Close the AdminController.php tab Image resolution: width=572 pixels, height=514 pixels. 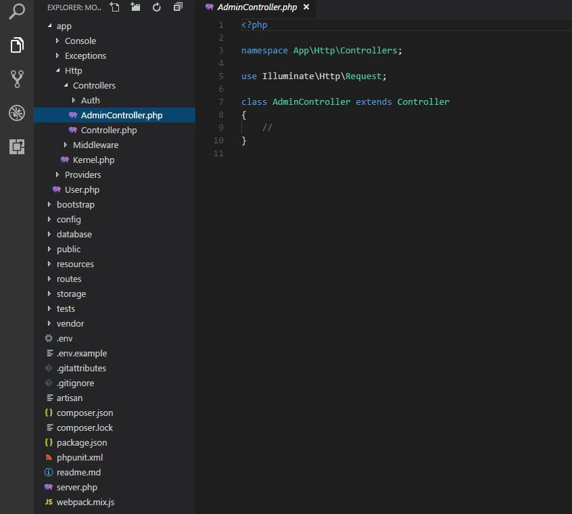[306, 7]
